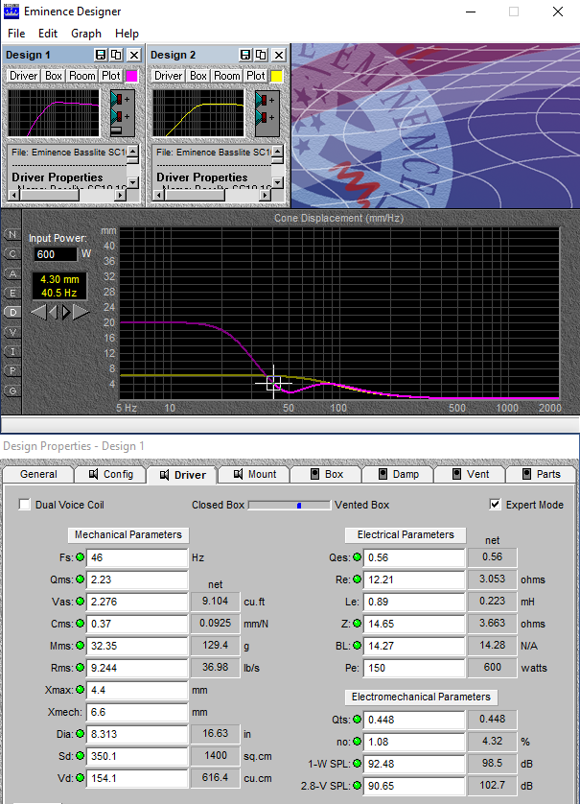Open the Graph menu
580x804 pixels.
[x=86, y=34]
